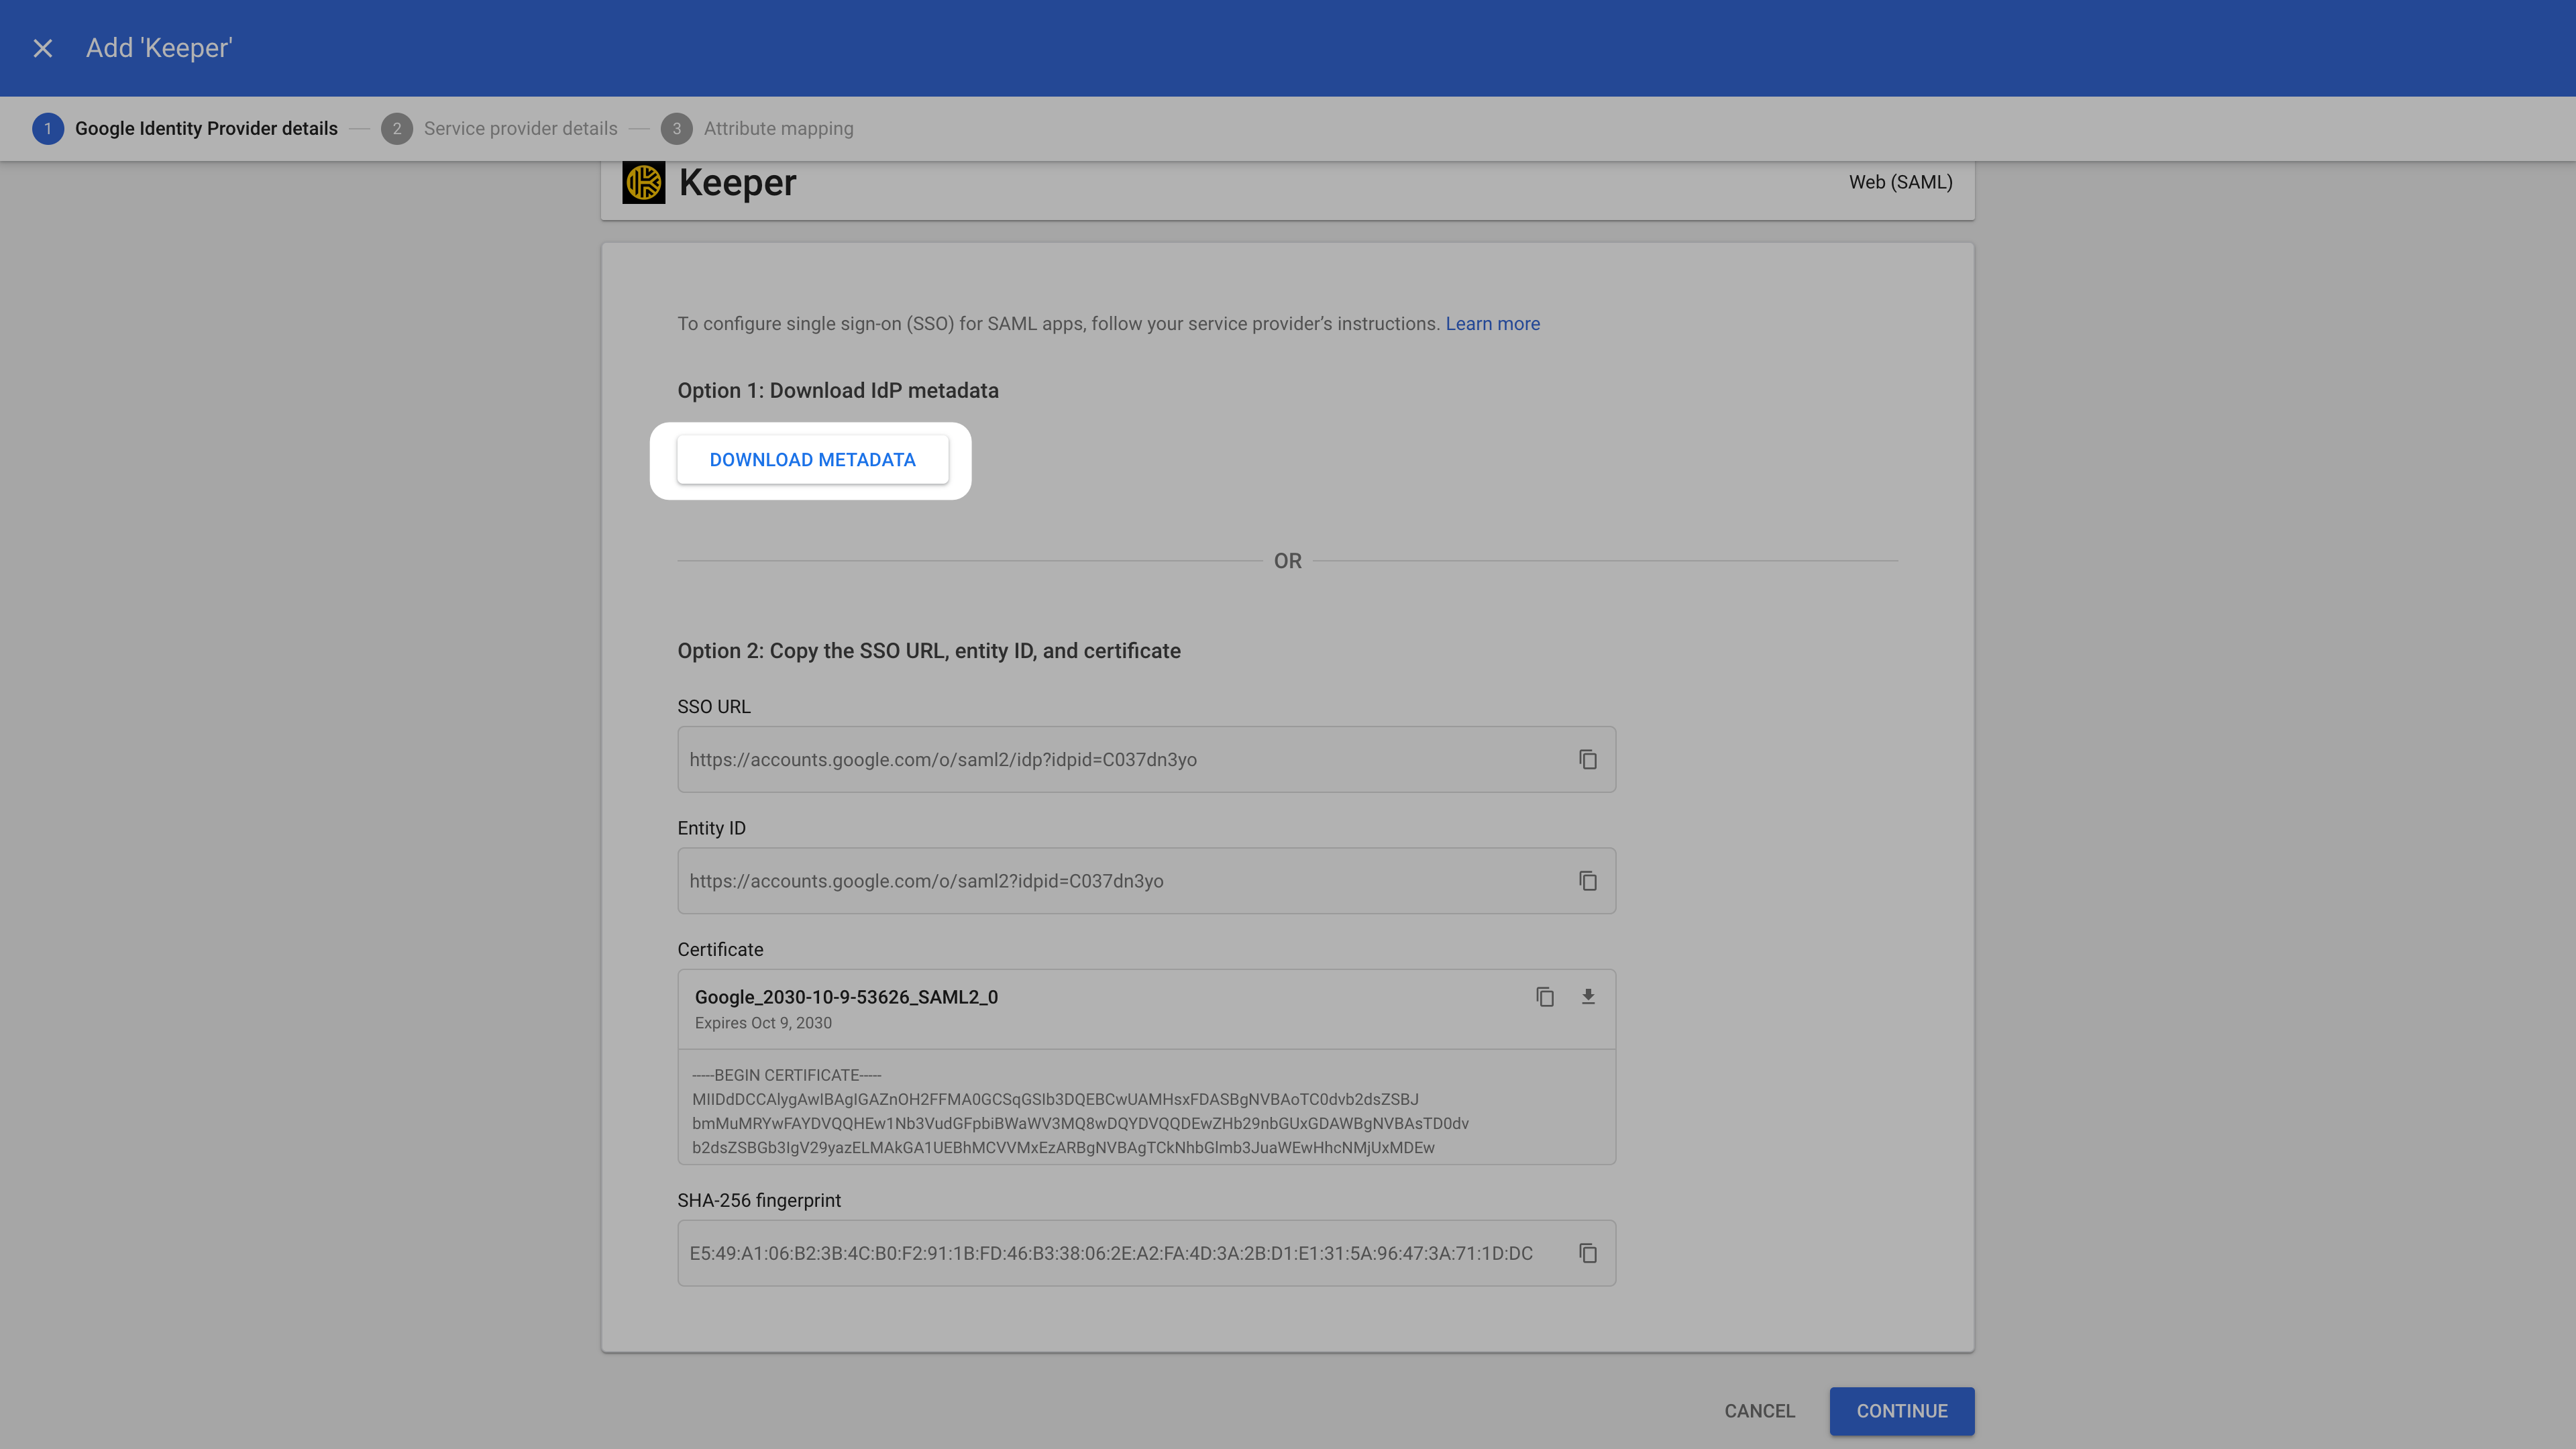Screen dimensions: 2576x1449
Task: Download the certificate using the download icon
Action: tap(1589, 997)
